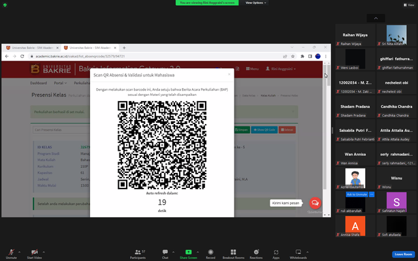Select Safinatun Najah's participant tile
Image resolution: width=418 pixels, height=261 pixels.
[396, 202]
